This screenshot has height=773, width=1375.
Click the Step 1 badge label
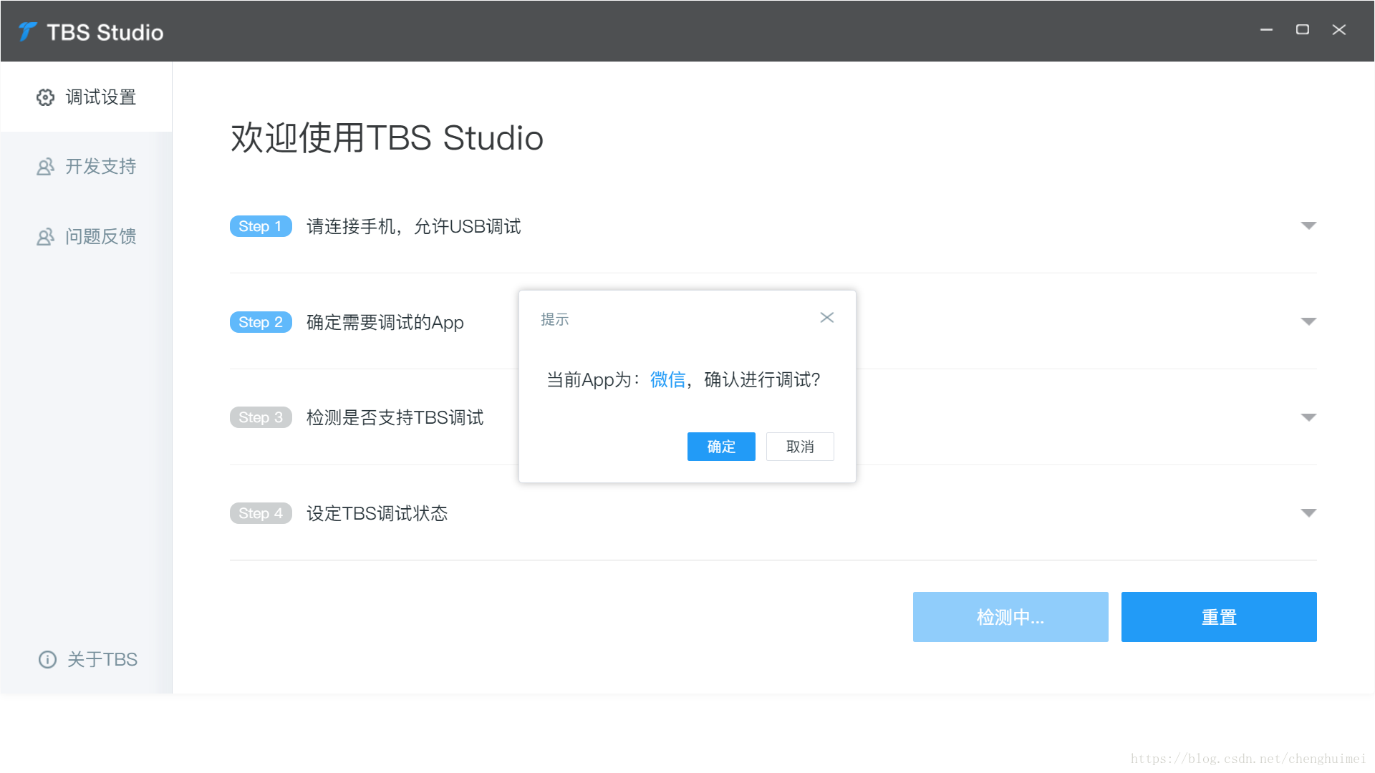(x=261, y=226)
